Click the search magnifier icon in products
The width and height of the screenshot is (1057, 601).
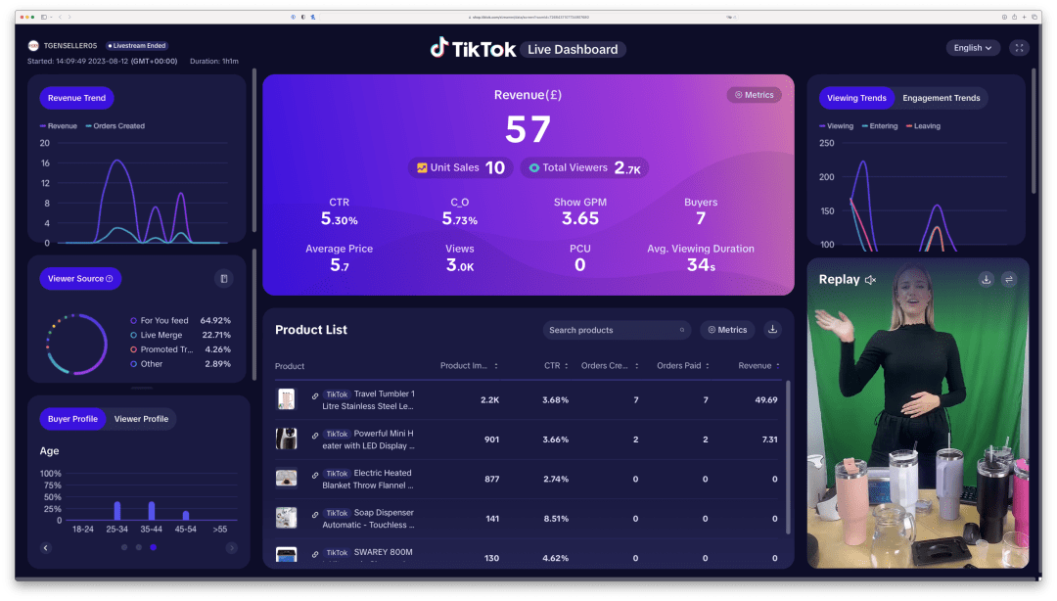682,330
